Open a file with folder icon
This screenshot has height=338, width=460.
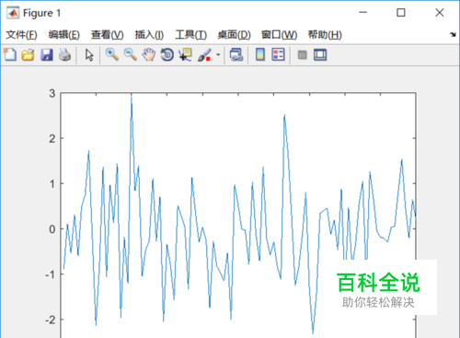click(29, 55)
